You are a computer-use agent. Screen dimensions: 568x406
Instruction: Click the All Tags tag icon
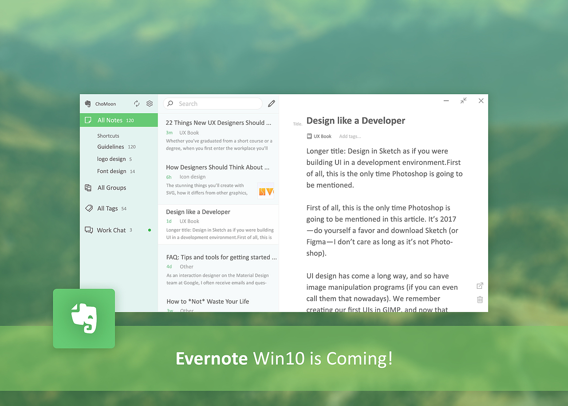tap(89, 208)
